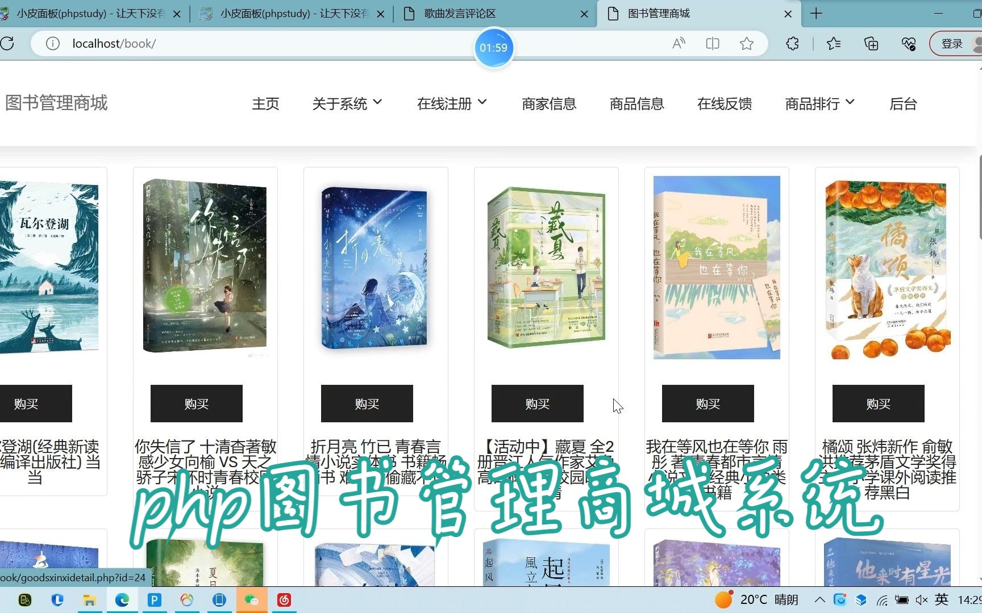Close the 图书管理商城 tab
The image size is (982, 613).
coord(788,14)
